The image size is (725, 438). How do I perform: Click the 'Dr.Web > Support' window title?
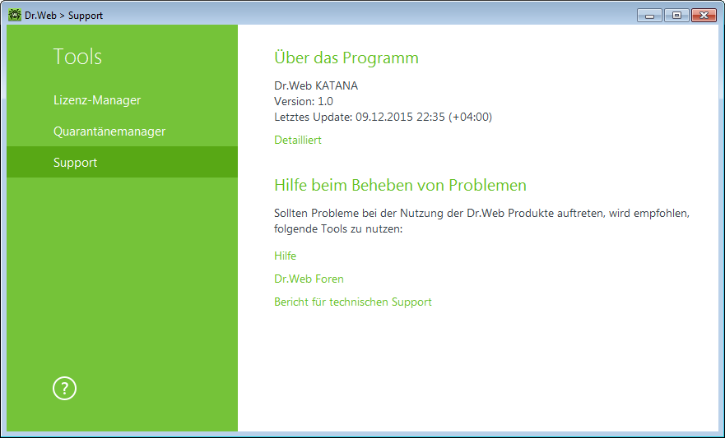pyautogui.click(x=63, y=16)
